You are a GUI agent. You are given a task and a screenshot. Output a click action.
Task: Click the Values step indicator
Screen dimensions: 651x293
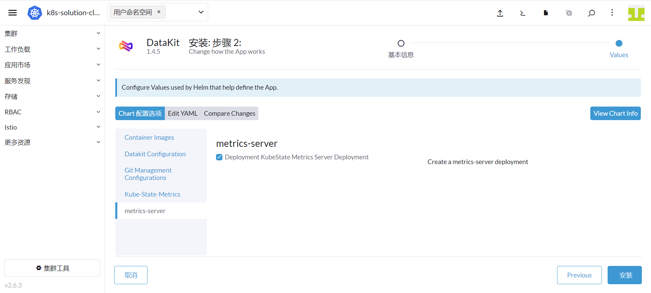pos(619,43)
